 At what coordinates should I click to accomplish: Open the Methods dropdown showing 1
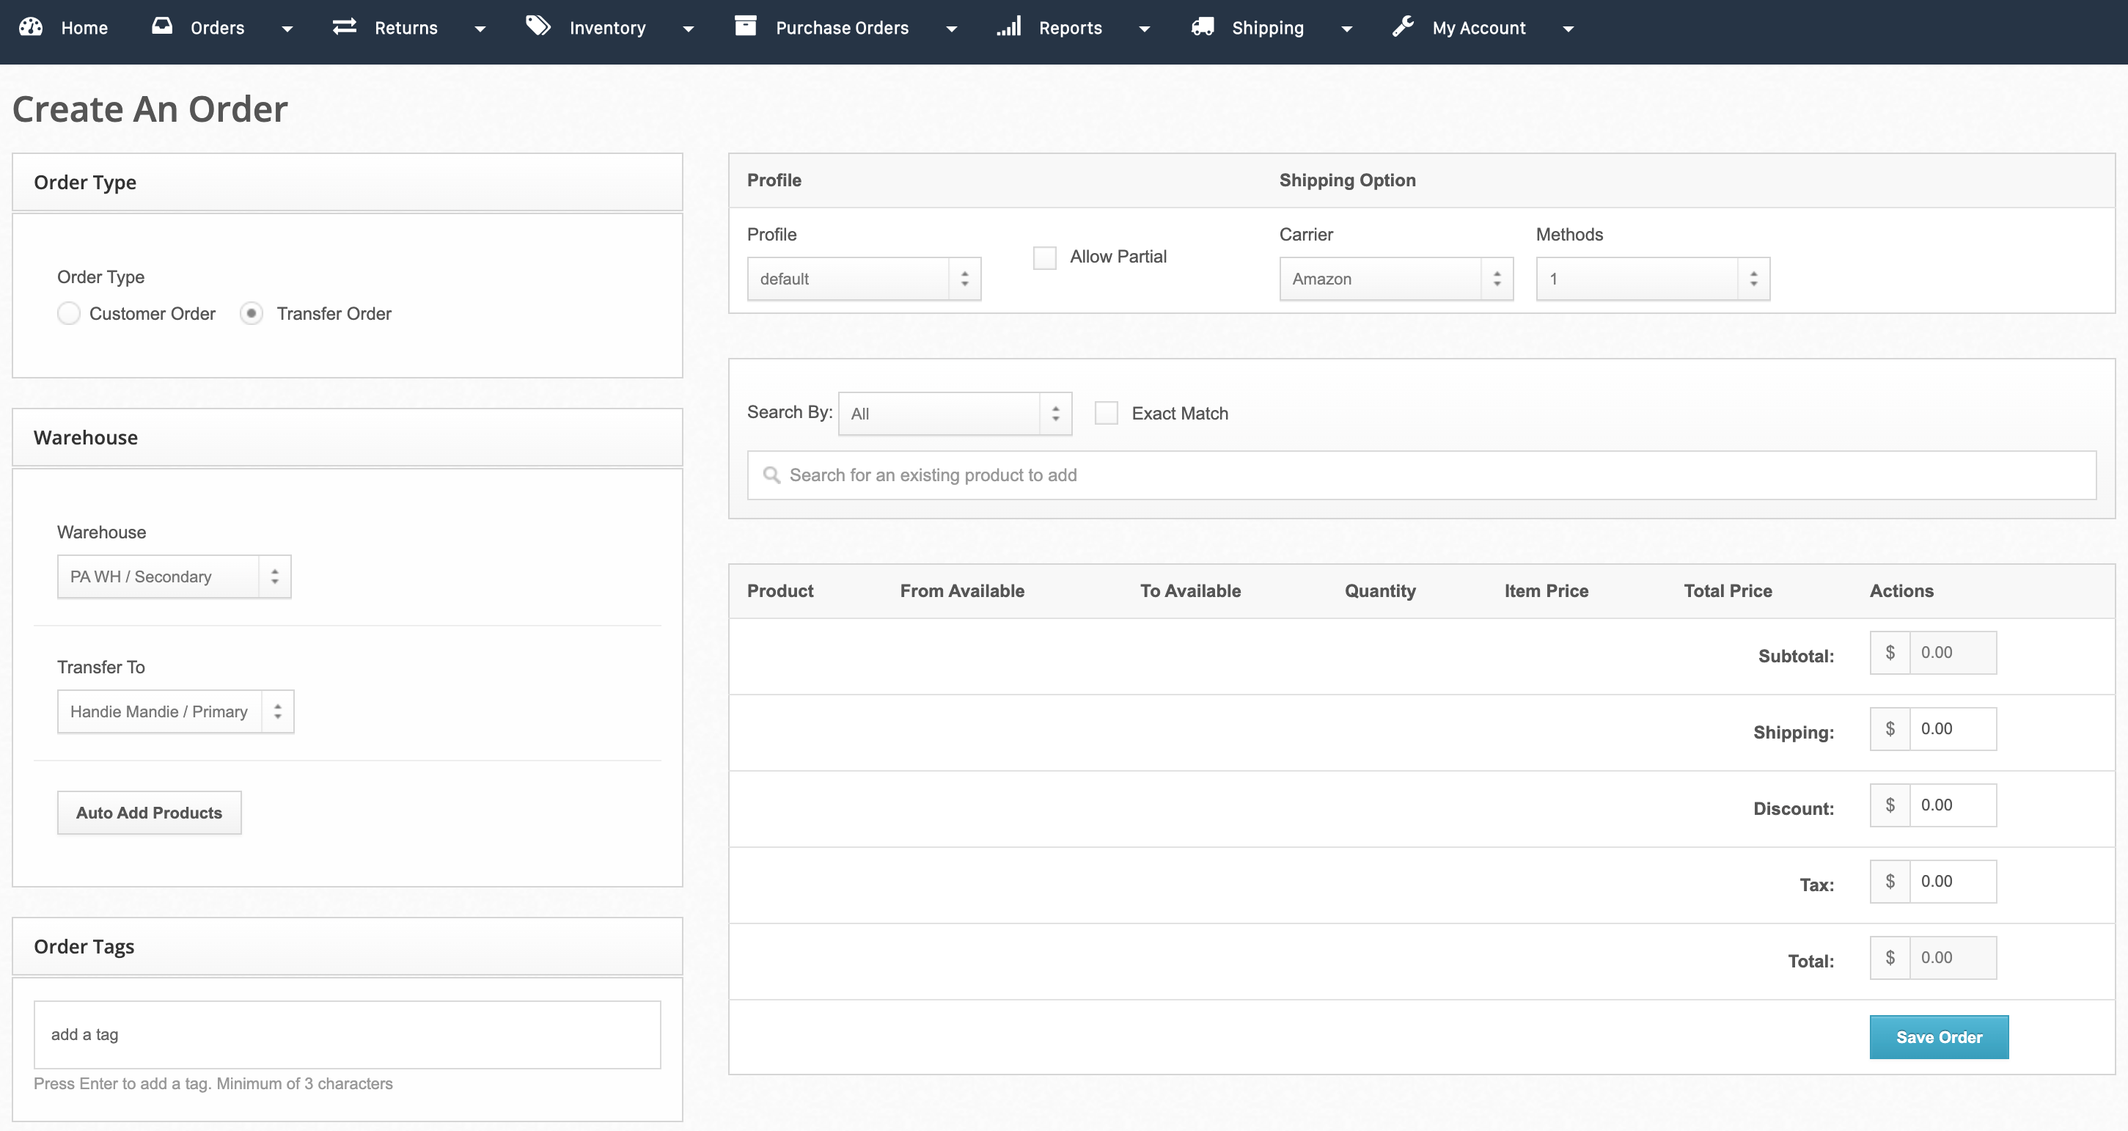(x=1653, y=279)
